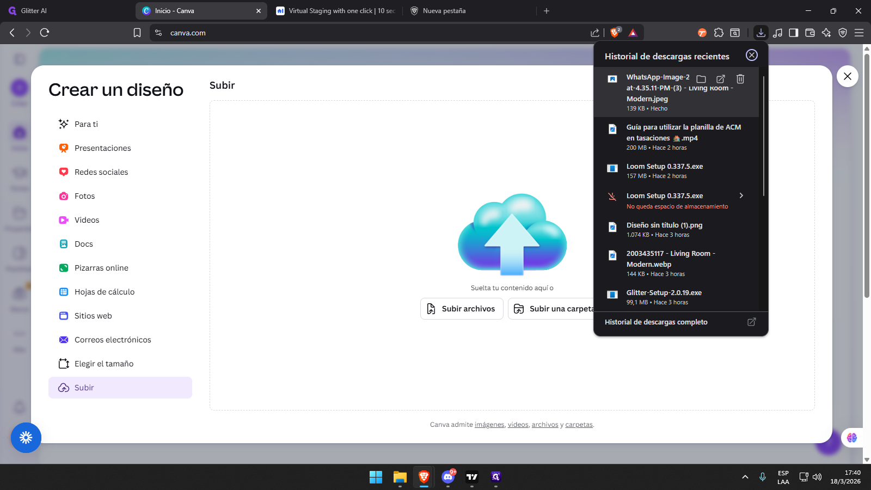Viewport: 871px width, 490px height.
Task: Open the imágenes supported formats link
Action: click(x=489, y=425)
